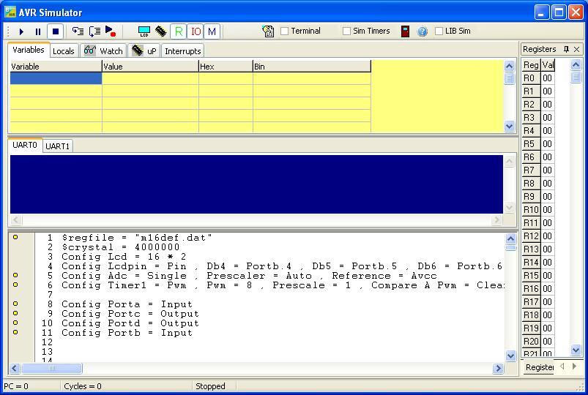Enable the Terminal checkbox
588x395 pixels.
[x=285, y=31]
